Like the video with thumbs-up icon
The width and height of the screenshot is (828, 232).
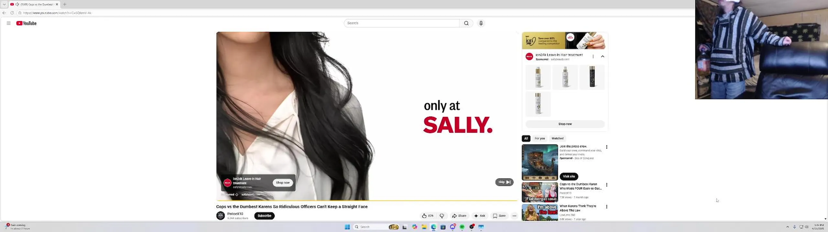[428, 216]
